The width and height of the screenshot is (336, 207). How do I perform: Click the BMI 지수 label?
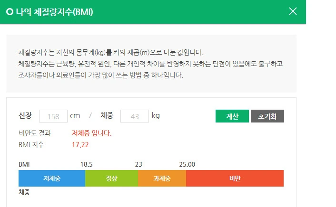click(x=31, y=145)
